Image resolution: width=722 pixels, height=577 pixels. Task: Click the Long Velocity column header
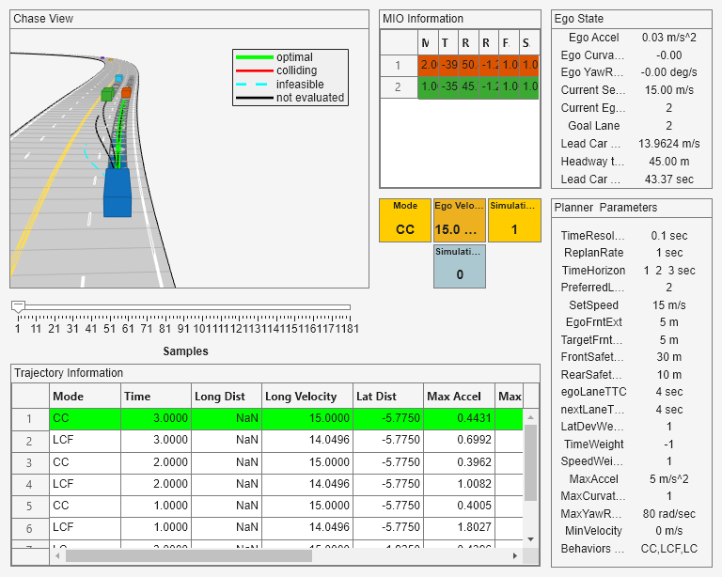point(307,397)
